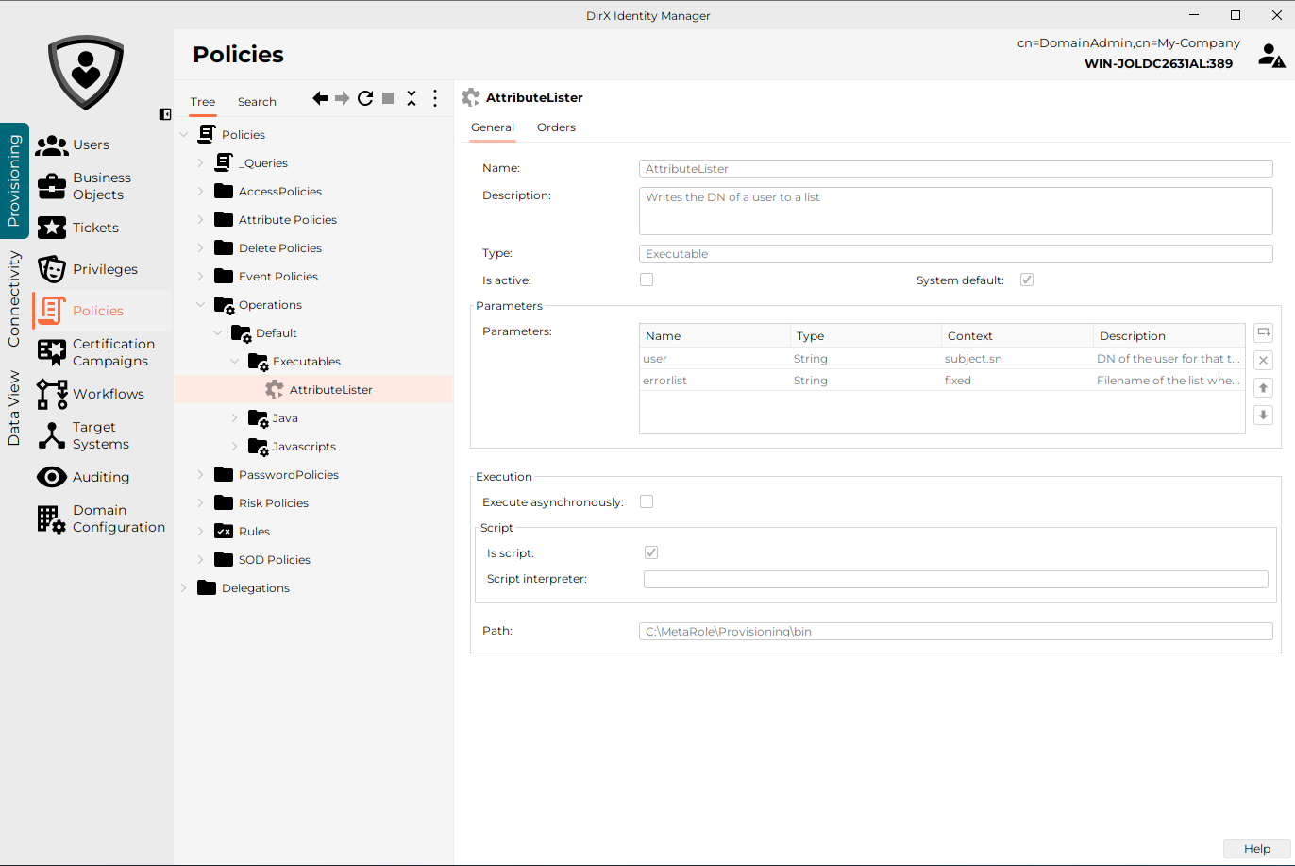This screenshot has width=1295, height=866.
Task: Click the stop square toolbar icon
Action: pyautogui.click(x=388, y=98)
